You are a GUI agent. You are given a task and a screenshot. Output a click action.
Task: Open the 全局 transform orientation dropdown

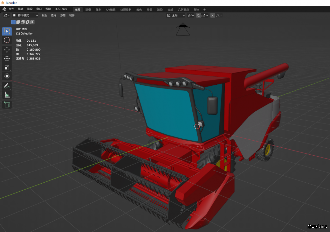coord(176,15)
